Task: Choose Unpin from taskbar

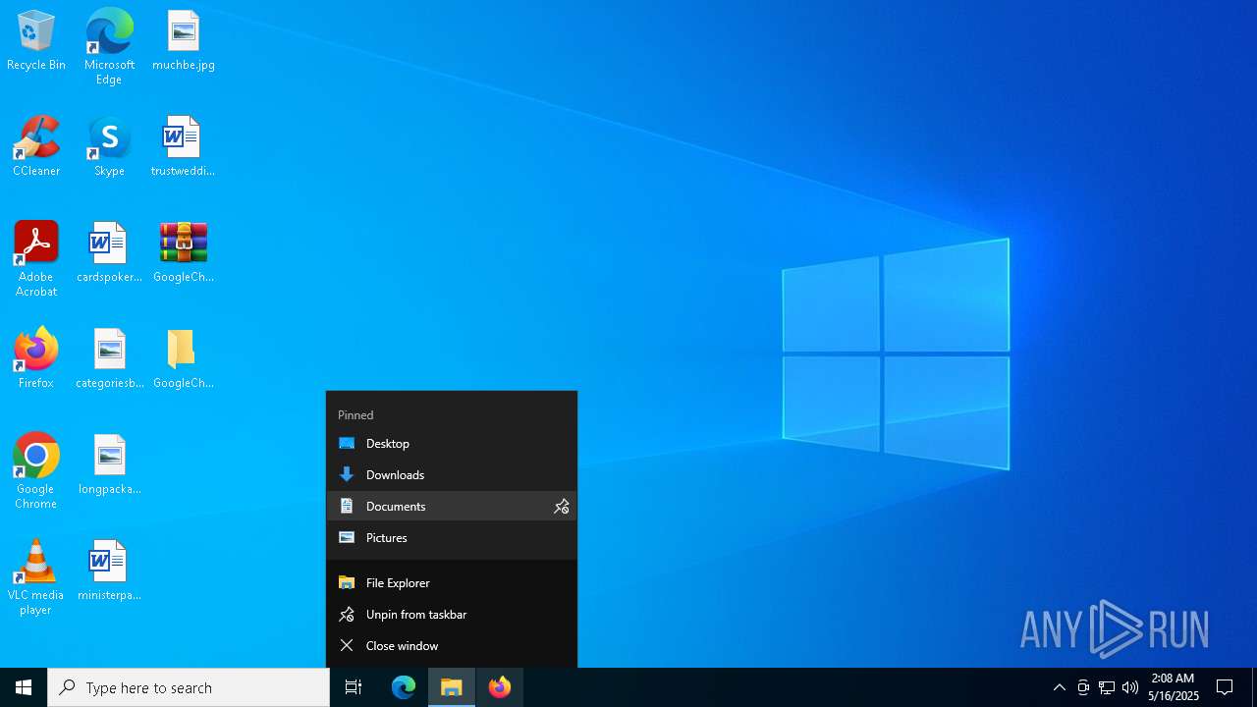Action: [452, 615]
